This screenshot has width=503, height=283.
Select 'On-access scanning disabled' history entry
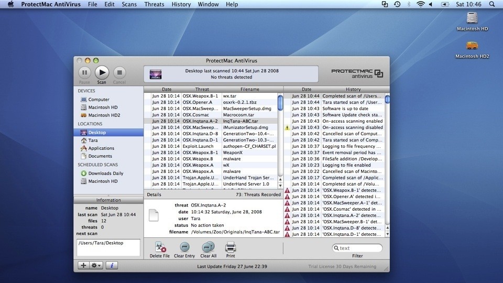[334, 127]
